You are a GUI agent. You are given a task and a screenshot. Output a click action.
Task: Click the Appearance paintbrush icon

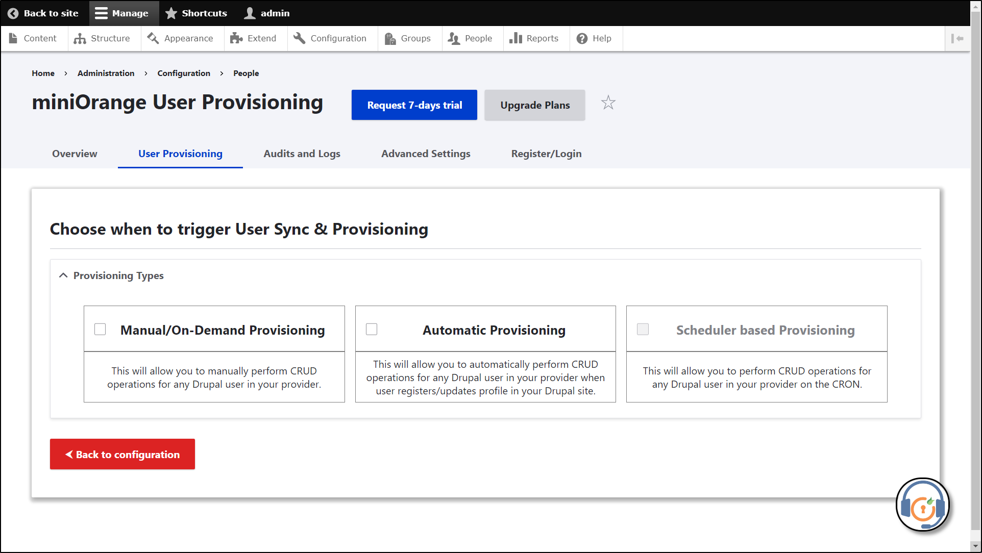[153, 38]
